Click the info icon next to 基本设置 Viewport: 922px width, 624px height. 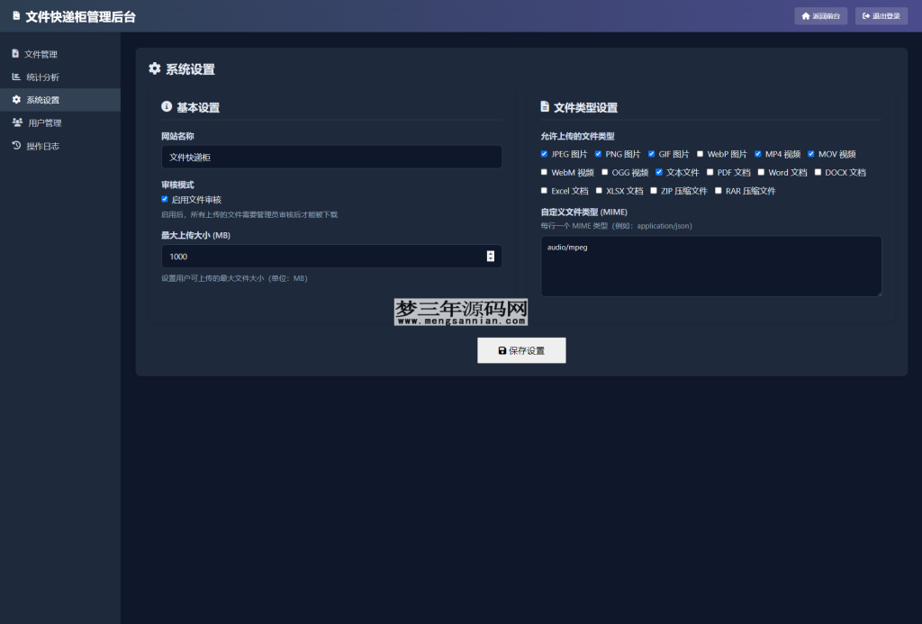166,106
